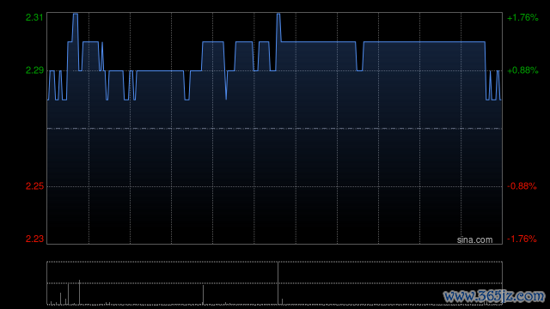Image resolution: width=550 pixels, height=309 pixels.
Task: Click the 2.25 price axis label
Action: 34,186
